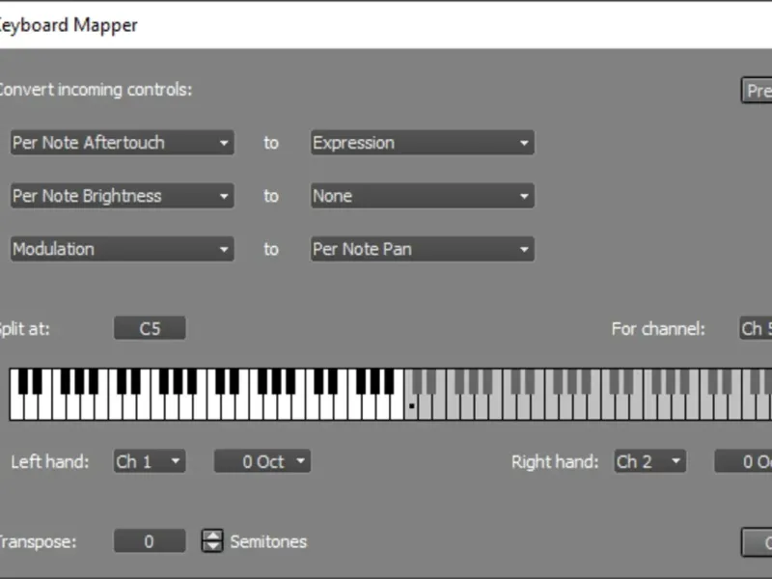772x579 pixels.
Task: Click the Split at C5 field
Action: pos(150,328)
